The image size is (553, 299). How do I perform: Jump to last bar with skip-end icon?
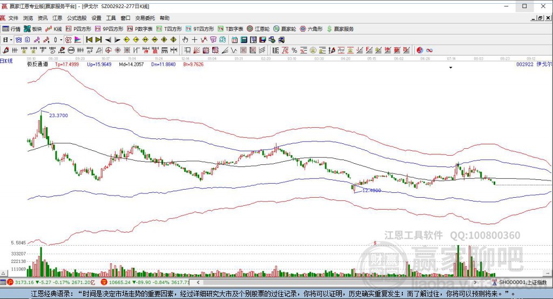99,40
